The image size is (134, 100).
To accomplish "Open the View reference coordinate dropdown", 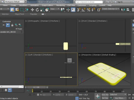I will 55,9.
